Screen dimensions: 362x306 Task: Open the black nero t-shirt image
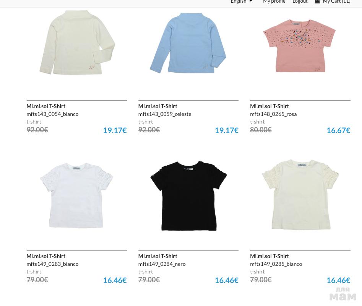click(188, 196)
